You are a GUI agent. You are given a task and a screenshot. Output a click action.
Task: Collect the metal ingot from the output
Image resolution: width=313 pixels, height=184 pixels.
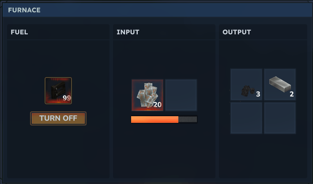[x=280, y=85]
